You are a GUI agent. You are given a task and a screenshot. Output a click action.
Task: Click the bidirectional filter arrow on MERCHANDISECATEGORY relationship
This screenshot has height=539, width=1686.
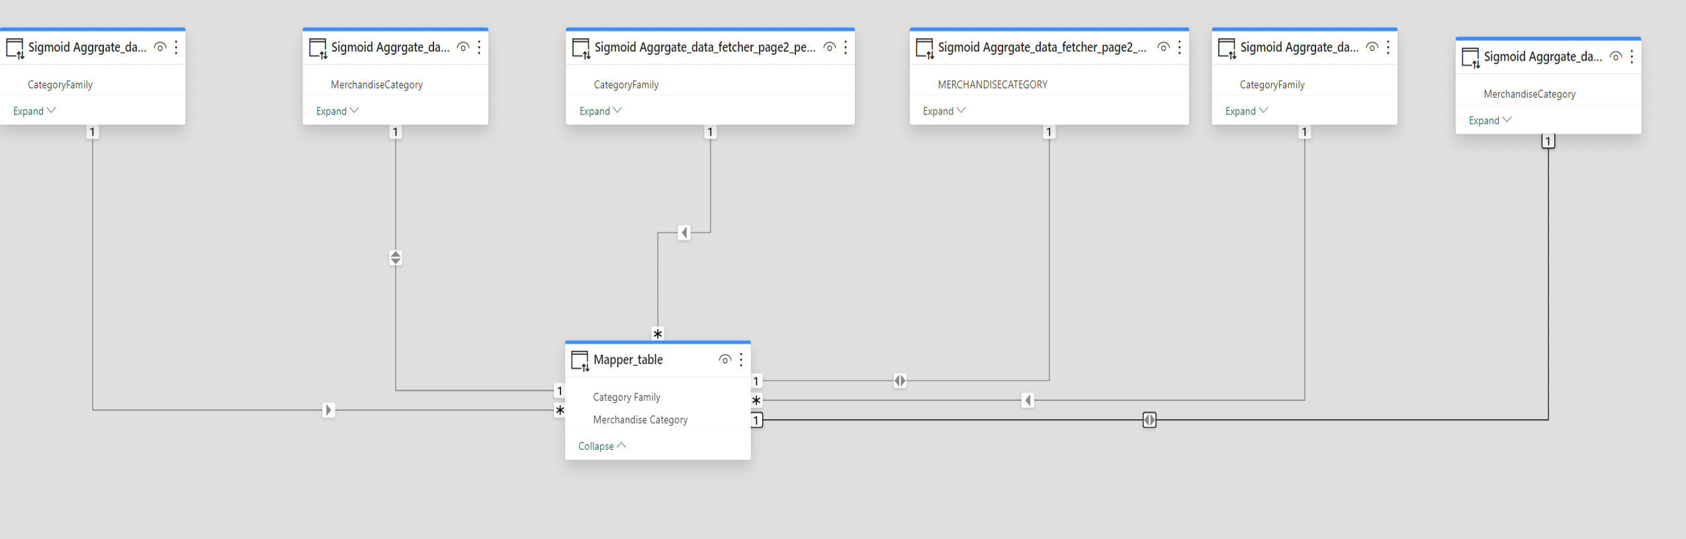(x=900, y=380)
